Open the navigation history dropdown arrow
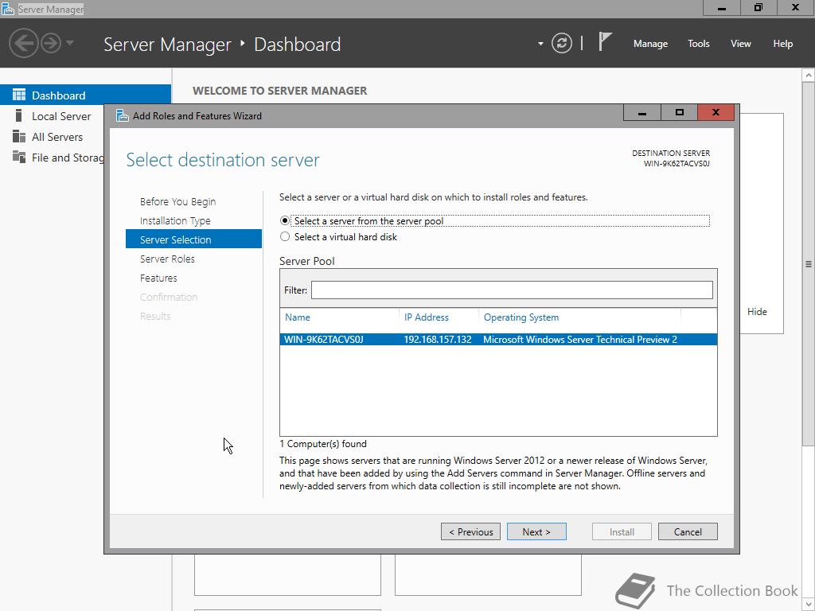 click(70, 43)
